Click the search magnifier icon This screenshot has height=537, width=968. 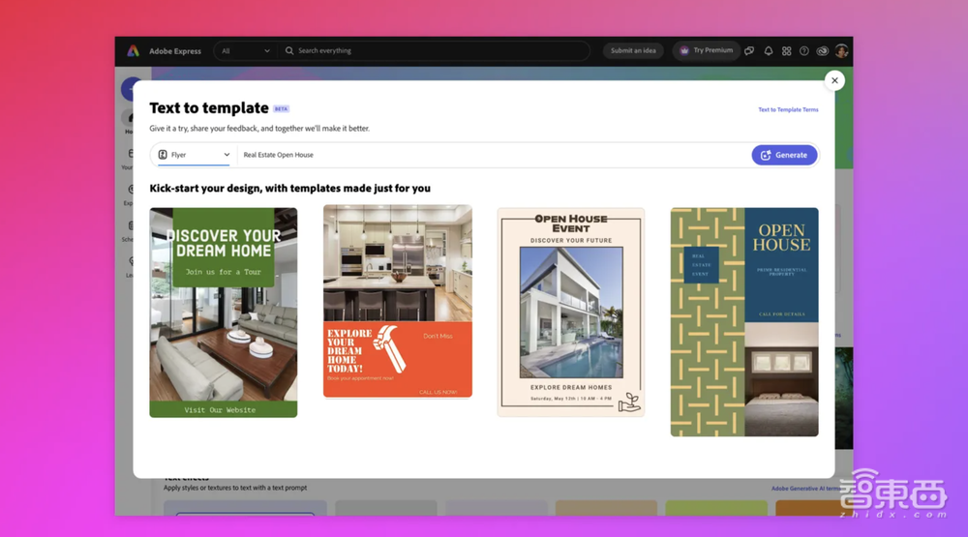click(x=289, y=51)
